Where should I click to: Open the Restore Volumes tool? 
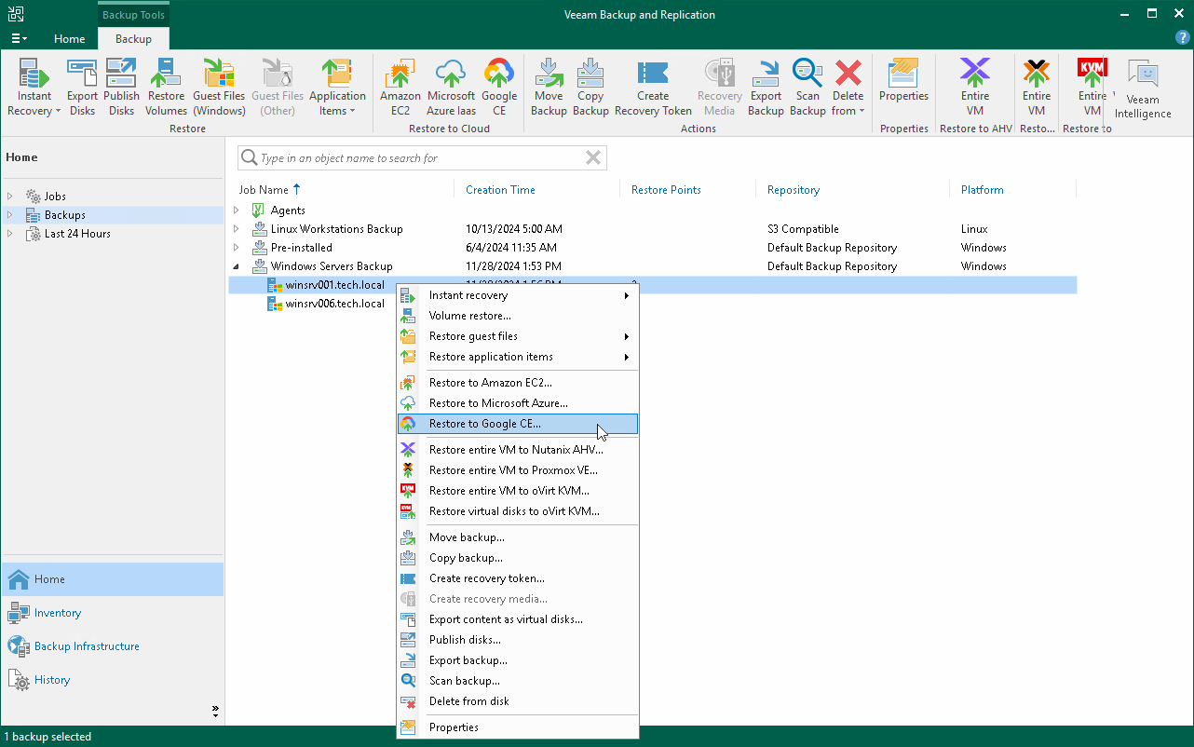[166, 84]
